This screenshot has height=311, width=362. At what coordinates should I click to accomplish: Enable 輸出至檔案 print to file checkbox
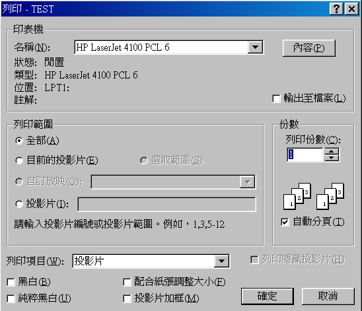pos(276,99)
